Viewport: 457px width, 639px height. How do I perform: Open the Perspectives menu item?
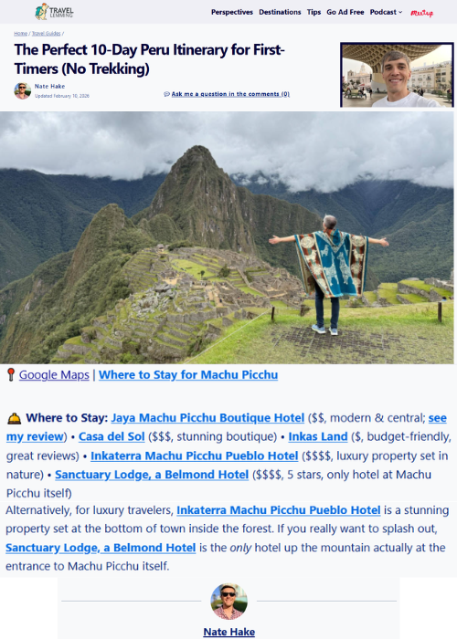pyautogui.click(x=232, y=12)
